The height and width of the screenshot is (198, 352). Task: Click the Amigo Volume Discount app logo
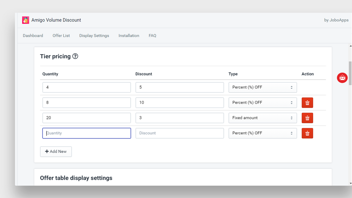pyautogui.click(x=26, y=20)
